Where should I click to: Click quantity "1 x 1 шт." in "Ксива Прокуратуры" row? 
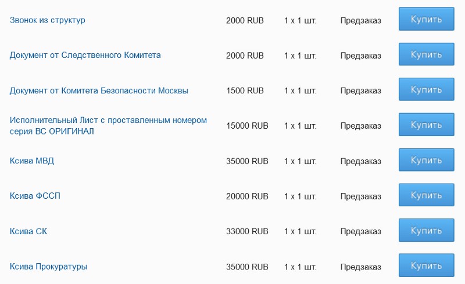[300, 267]
